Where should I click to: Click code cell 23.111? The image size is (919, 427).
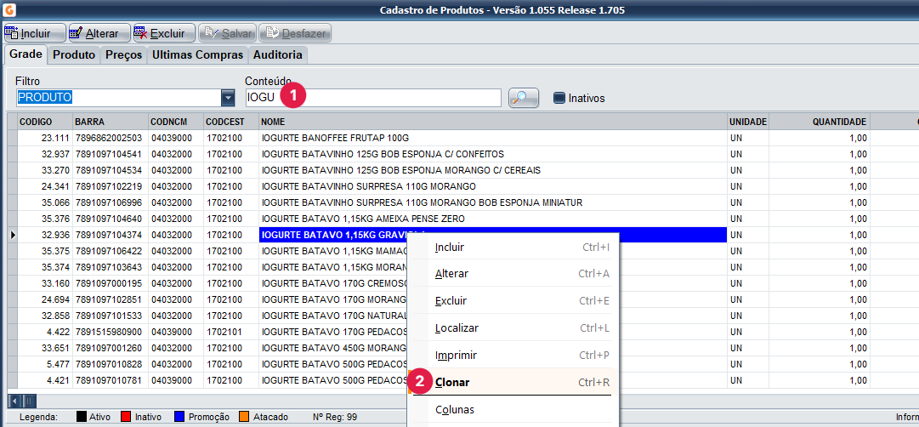coord(44,138)
